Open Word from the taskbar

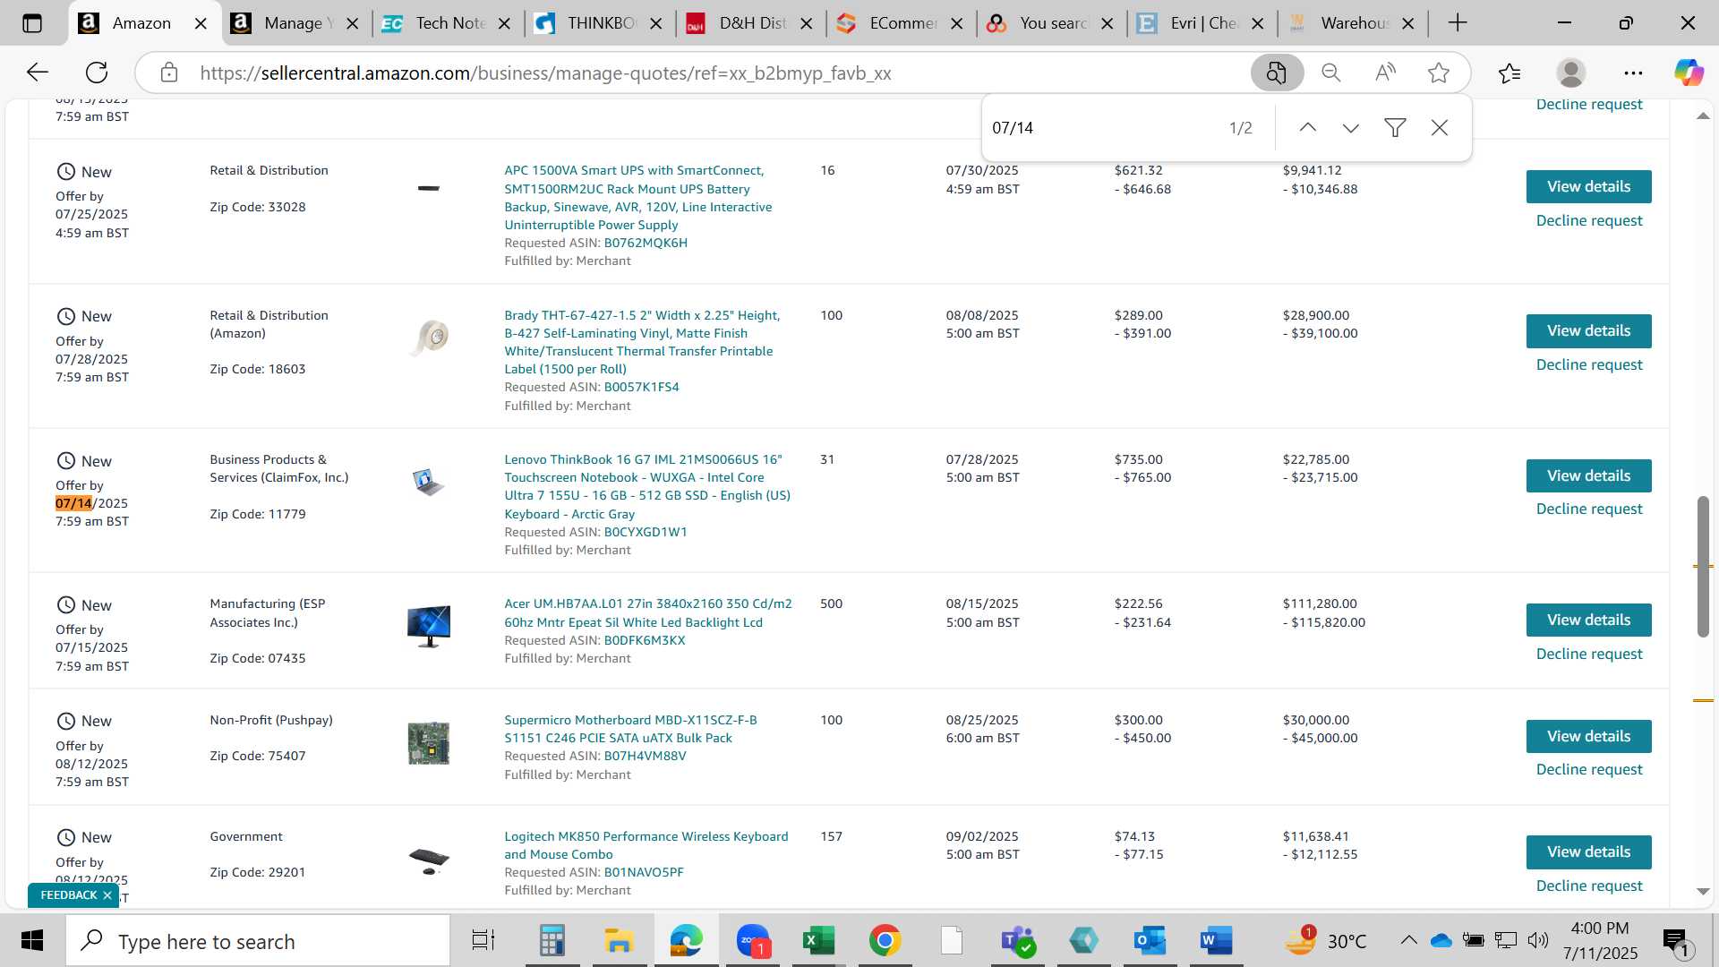click(1216, 941)
